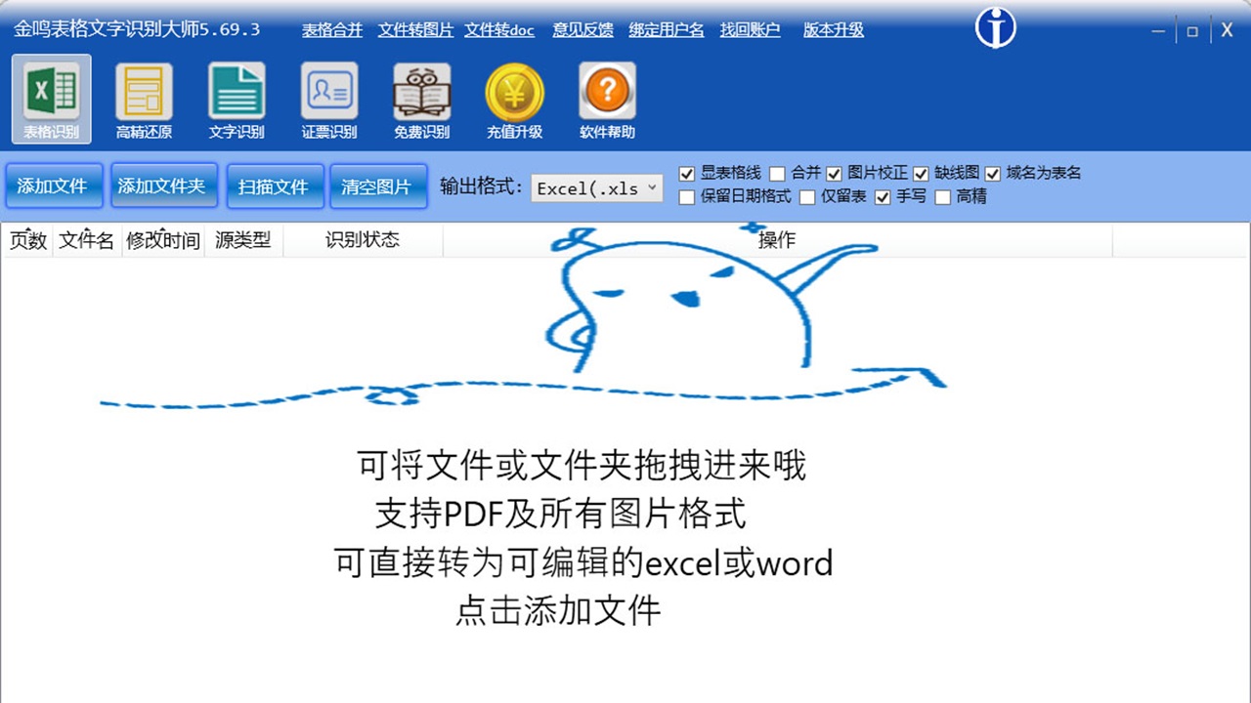
Task: Click the info icon in the title bar
Action: (995, 28)
